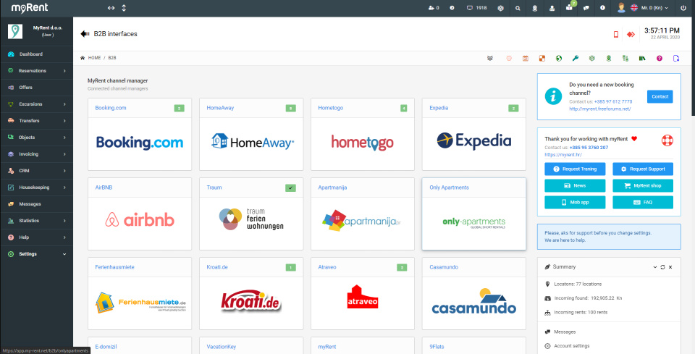
Task: Click the News button
Action: [575, 185]
